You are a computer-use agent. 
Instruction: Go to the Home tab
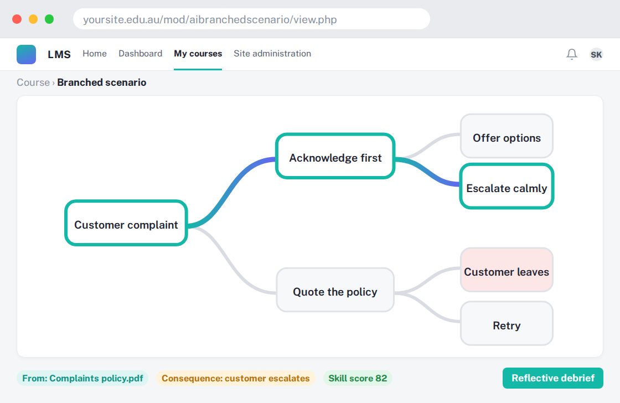pyautogui.click(x=95, y=53)
